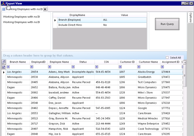Click the Google customer name cell

click(x=148, y=108)
